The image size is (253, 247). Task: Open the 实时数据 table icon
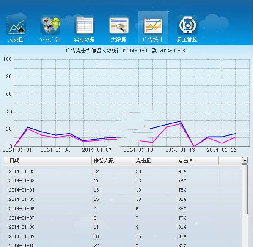(85, 25)
